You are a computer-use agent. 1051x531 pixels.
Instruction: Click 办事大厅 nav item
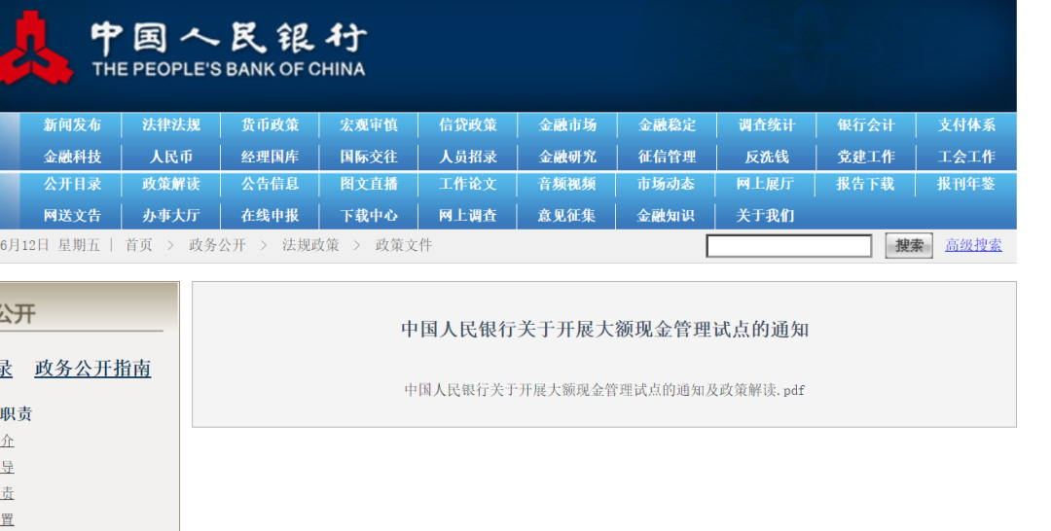(171, 216)
